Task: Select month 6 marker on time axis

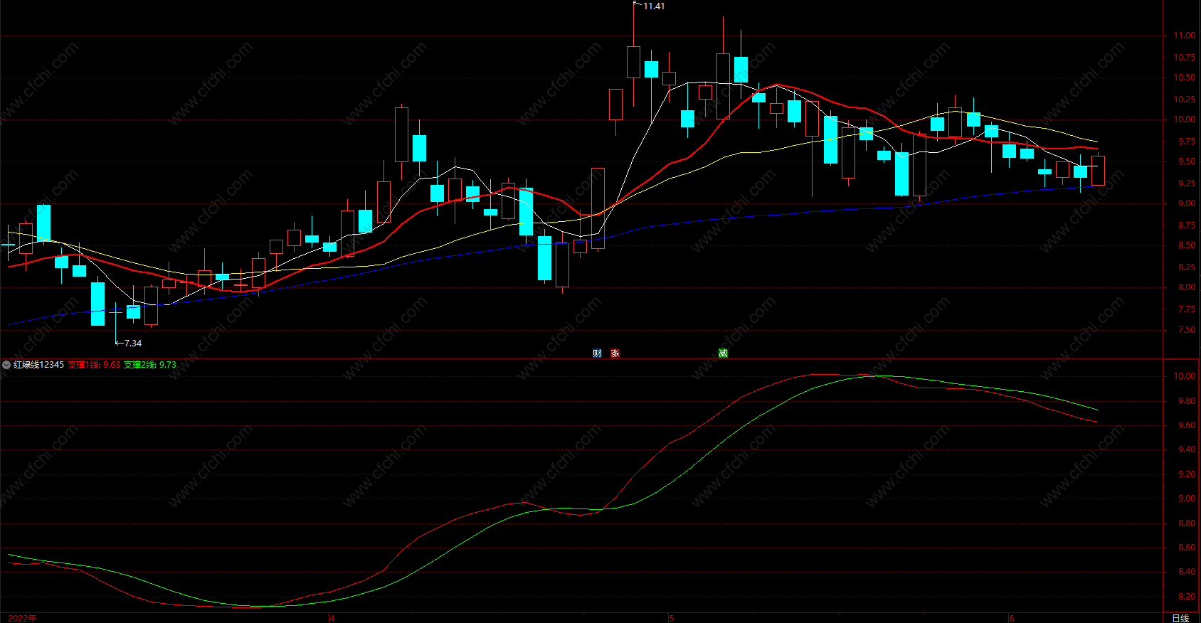Action: [x=1011, y=618]
